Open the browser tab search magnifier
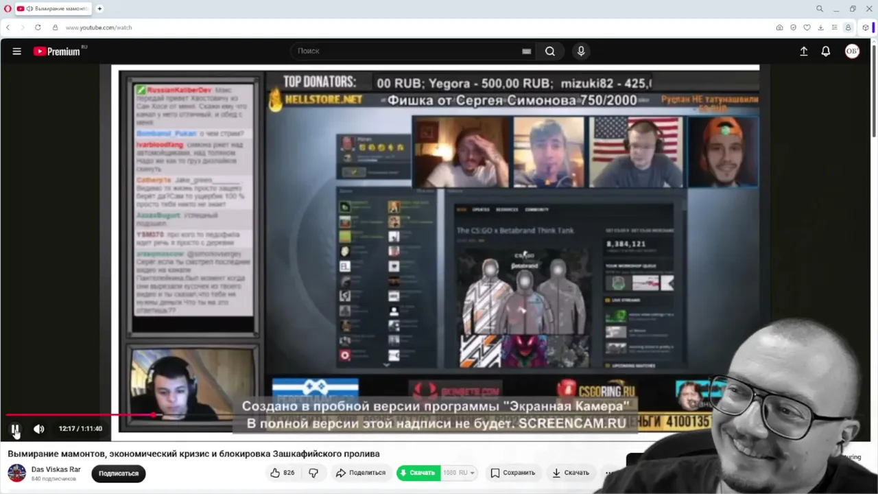The height and width of the screenshot is (494, 878). (820, 9)
